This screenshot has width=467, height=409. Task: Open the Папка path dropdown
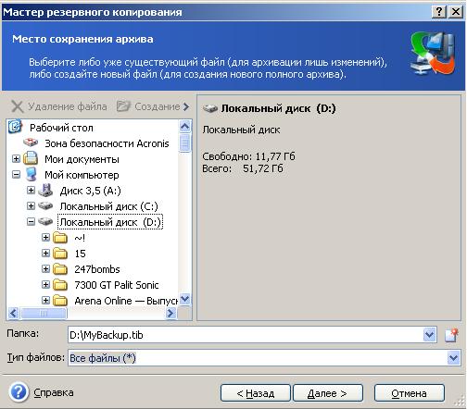[x=430, y=335]
